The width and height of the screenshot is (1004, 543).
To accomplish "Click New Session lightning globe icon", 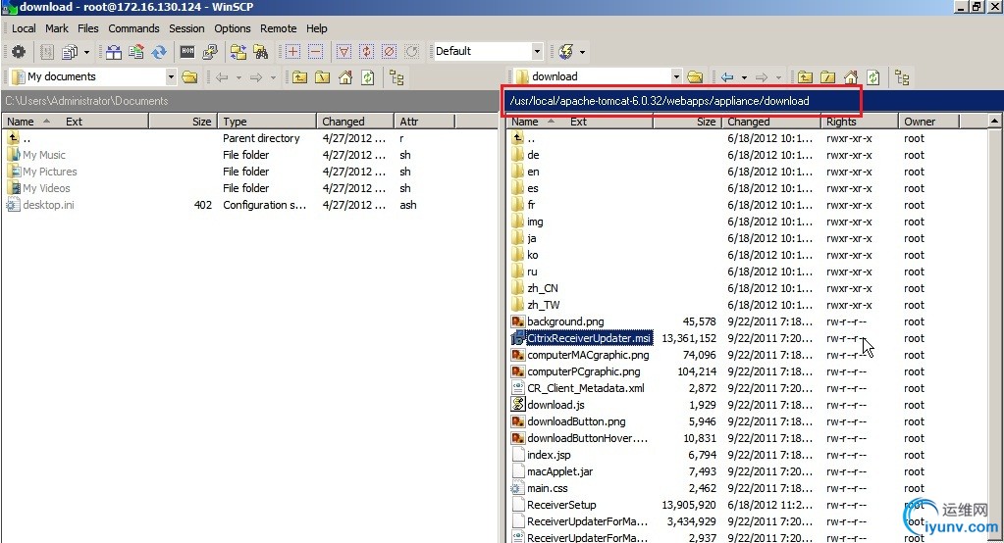I will tap(566, 52).
